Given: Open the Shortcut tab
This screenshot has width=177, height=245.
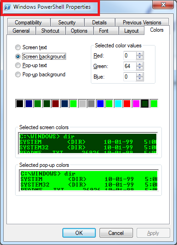Looking at the screenshot, I should tap(50, 31).
